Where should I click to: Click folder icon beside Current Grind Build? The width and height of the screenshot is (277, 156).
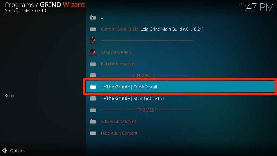coord(93,29)
